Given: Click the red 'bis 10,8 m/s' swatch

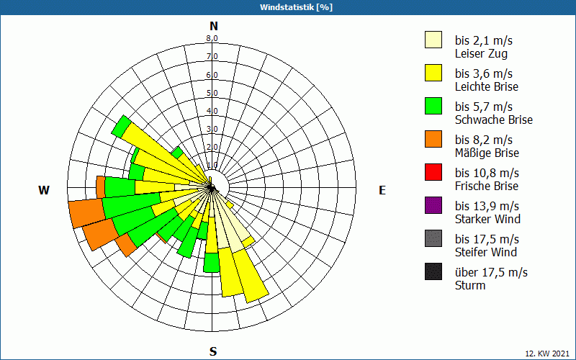Looking at the screenshot, I should (433, 172).
